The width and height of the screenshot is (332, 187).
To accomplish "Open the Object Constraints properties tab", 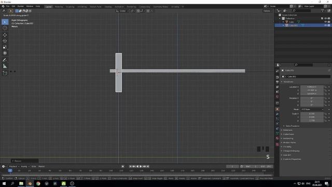I will 277,128.
